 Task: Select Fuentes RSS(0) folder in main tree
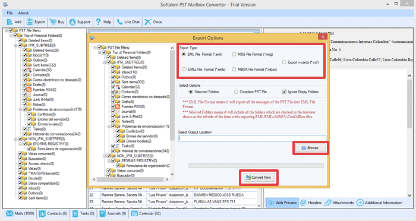[45, 90]
